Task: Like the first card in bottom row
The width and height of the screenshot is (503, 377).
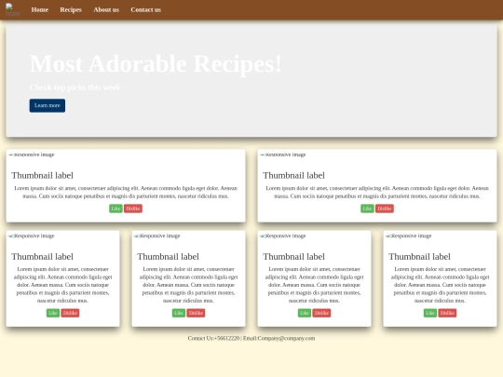Action: coord(53,313)
